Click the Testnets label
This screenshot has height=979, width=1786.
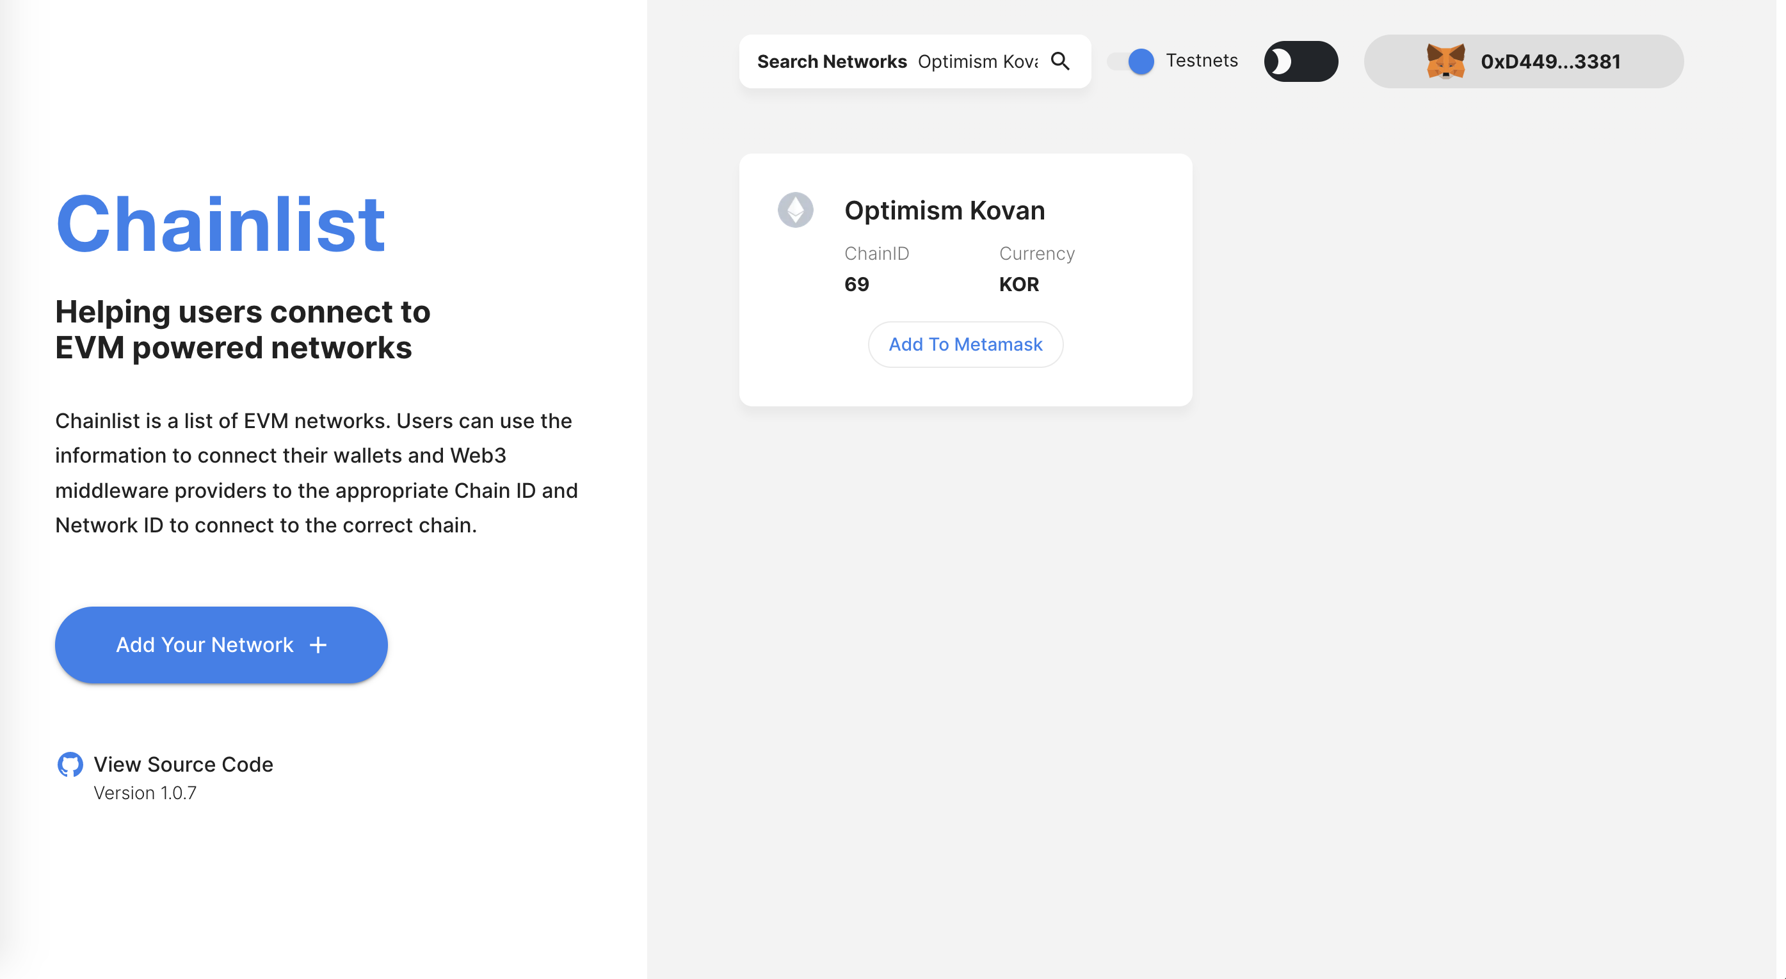point(1202,61)
